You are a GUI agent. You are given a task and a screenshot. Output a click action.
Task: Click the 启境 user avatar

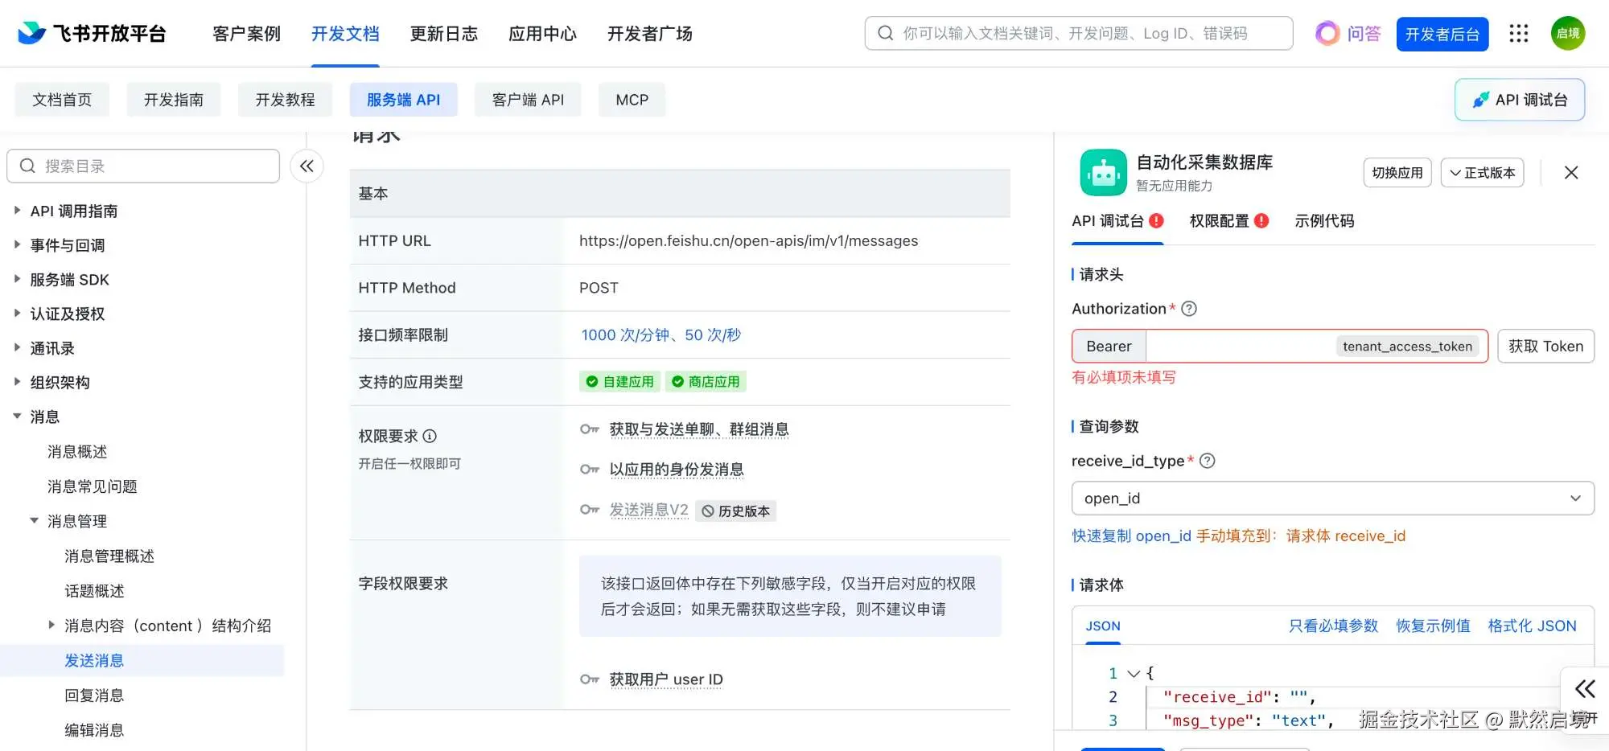(x=1567, y=33)
